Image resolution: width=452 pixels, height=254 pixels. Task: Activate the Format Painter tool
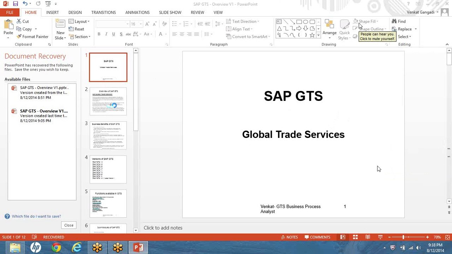(x=32, y=37)
